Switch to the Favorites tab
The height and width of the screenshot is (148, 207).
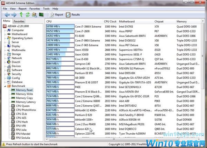tap(19, 21)
